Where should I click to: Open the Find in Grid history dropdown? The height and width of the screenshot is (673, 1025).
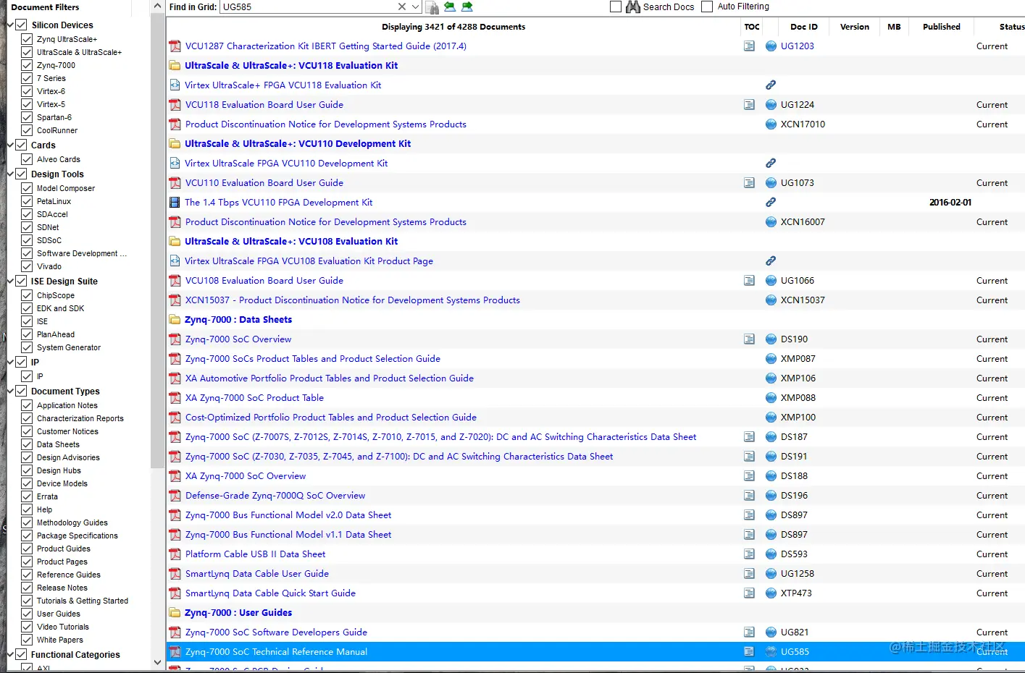coord(415,7)
